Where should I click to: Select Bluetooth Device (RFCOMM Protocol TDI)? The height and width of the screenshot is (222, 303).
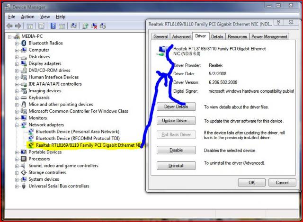[78, 138]
